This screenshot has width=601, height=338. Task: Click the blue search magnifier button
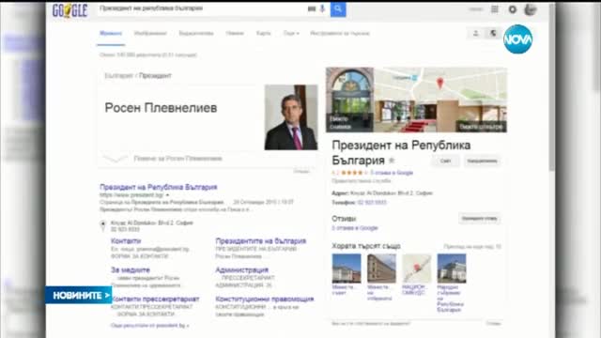338,9
